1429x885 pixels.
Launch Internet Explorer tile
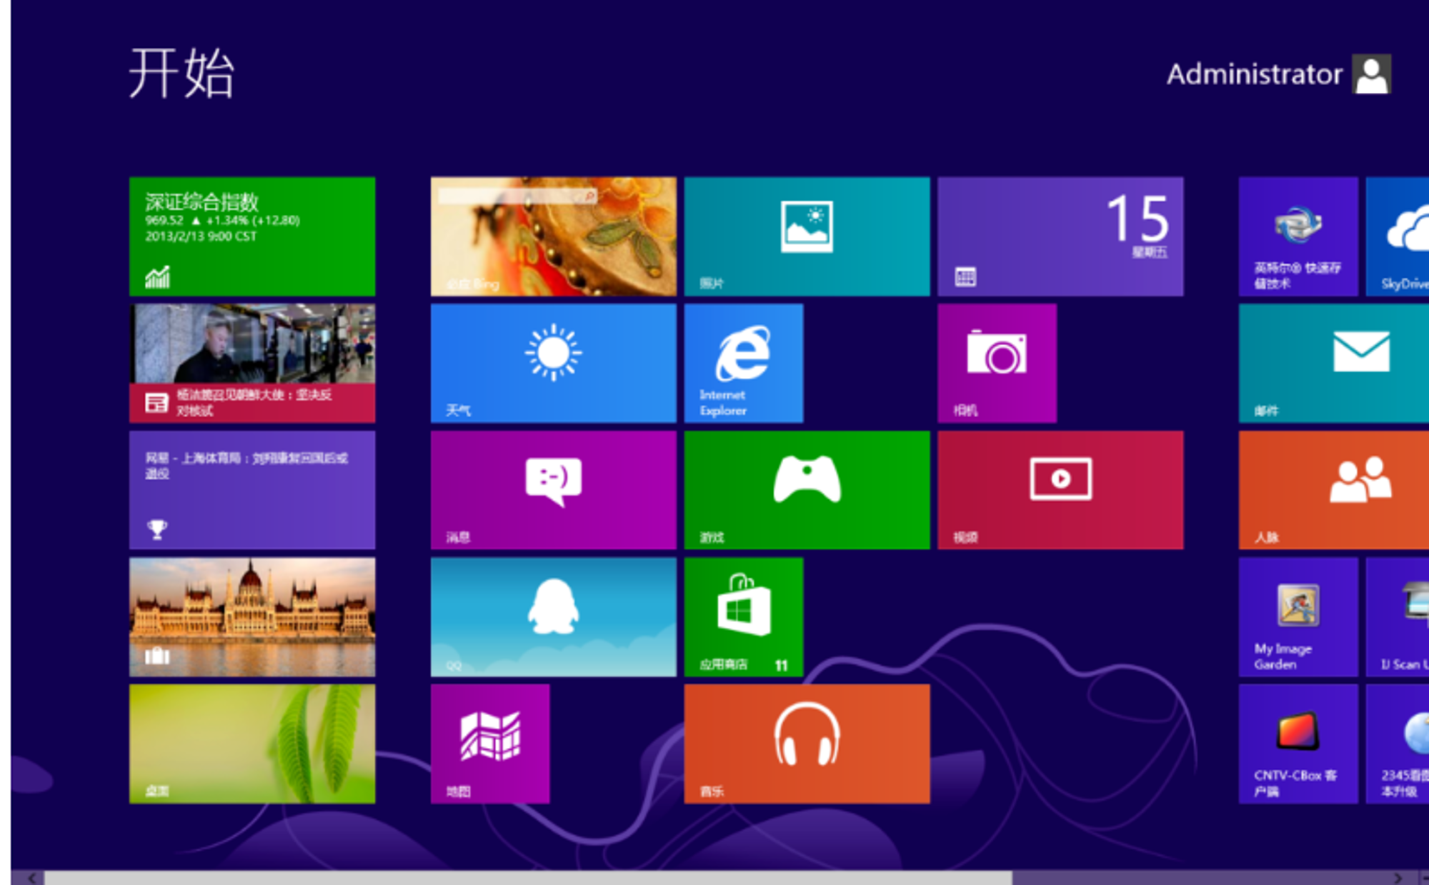(744, 363)
